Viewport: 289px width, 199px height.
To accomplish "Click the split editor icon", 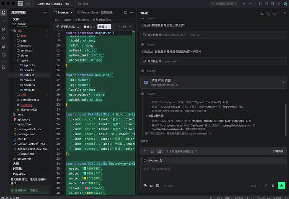I will pyautogui.click(x=126, y=13).
